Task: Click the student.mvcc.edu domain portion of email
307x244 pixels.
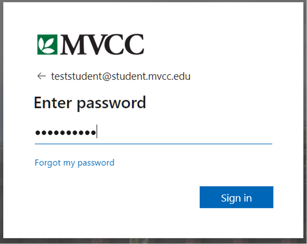Action: (151, 76)
